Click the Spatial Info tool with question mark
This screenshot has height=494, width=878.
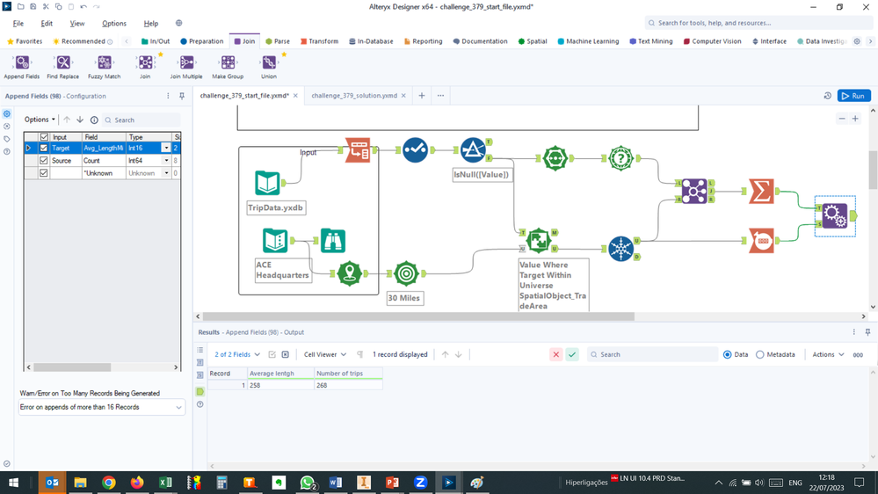[x=621, y=158]
